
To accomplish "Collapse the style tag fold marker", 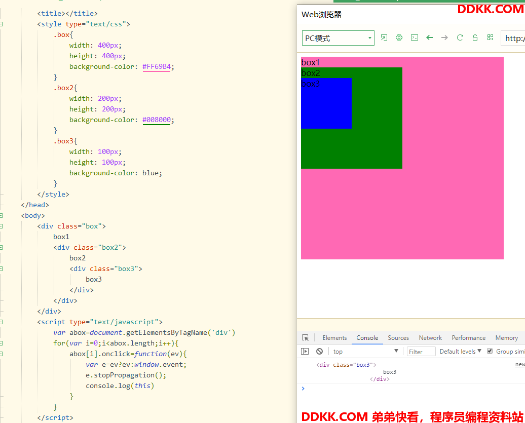I will click(2, 24).
